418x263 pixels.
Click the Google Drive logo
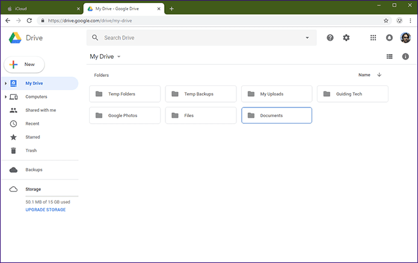[15, 38]
